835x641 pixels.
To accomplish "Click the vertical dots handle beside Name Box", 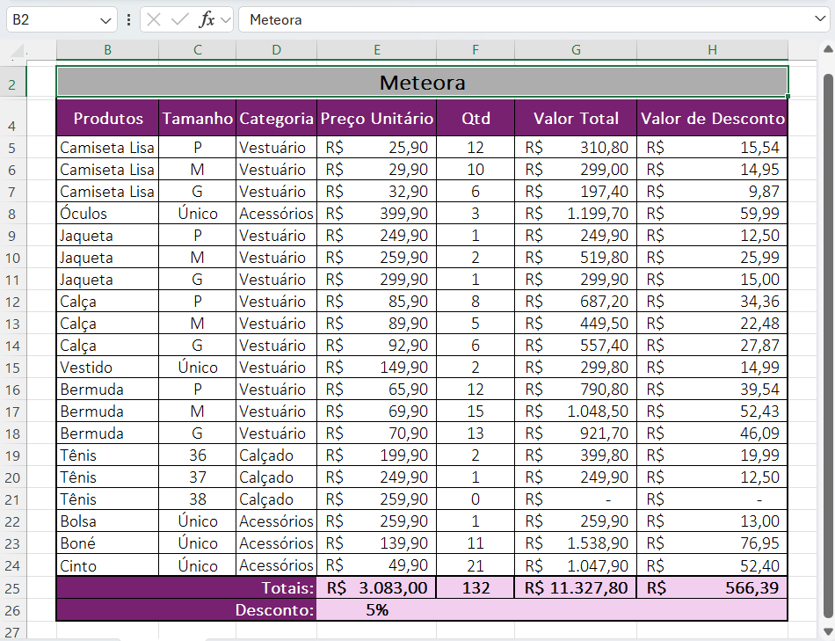I will 129,19.
